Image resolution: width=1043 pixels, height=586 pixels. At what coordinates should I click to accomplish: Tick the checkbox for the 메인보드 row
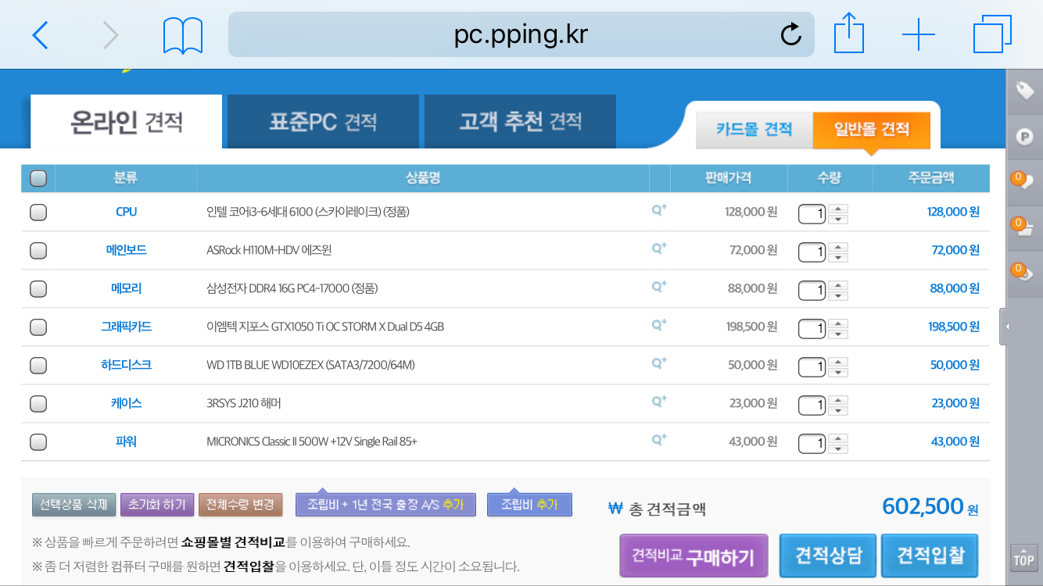[38, 251]
